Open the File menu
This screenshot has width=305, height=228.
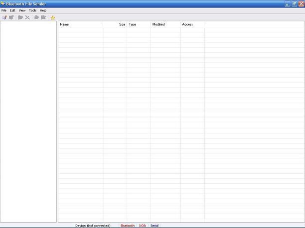[4, 10]
